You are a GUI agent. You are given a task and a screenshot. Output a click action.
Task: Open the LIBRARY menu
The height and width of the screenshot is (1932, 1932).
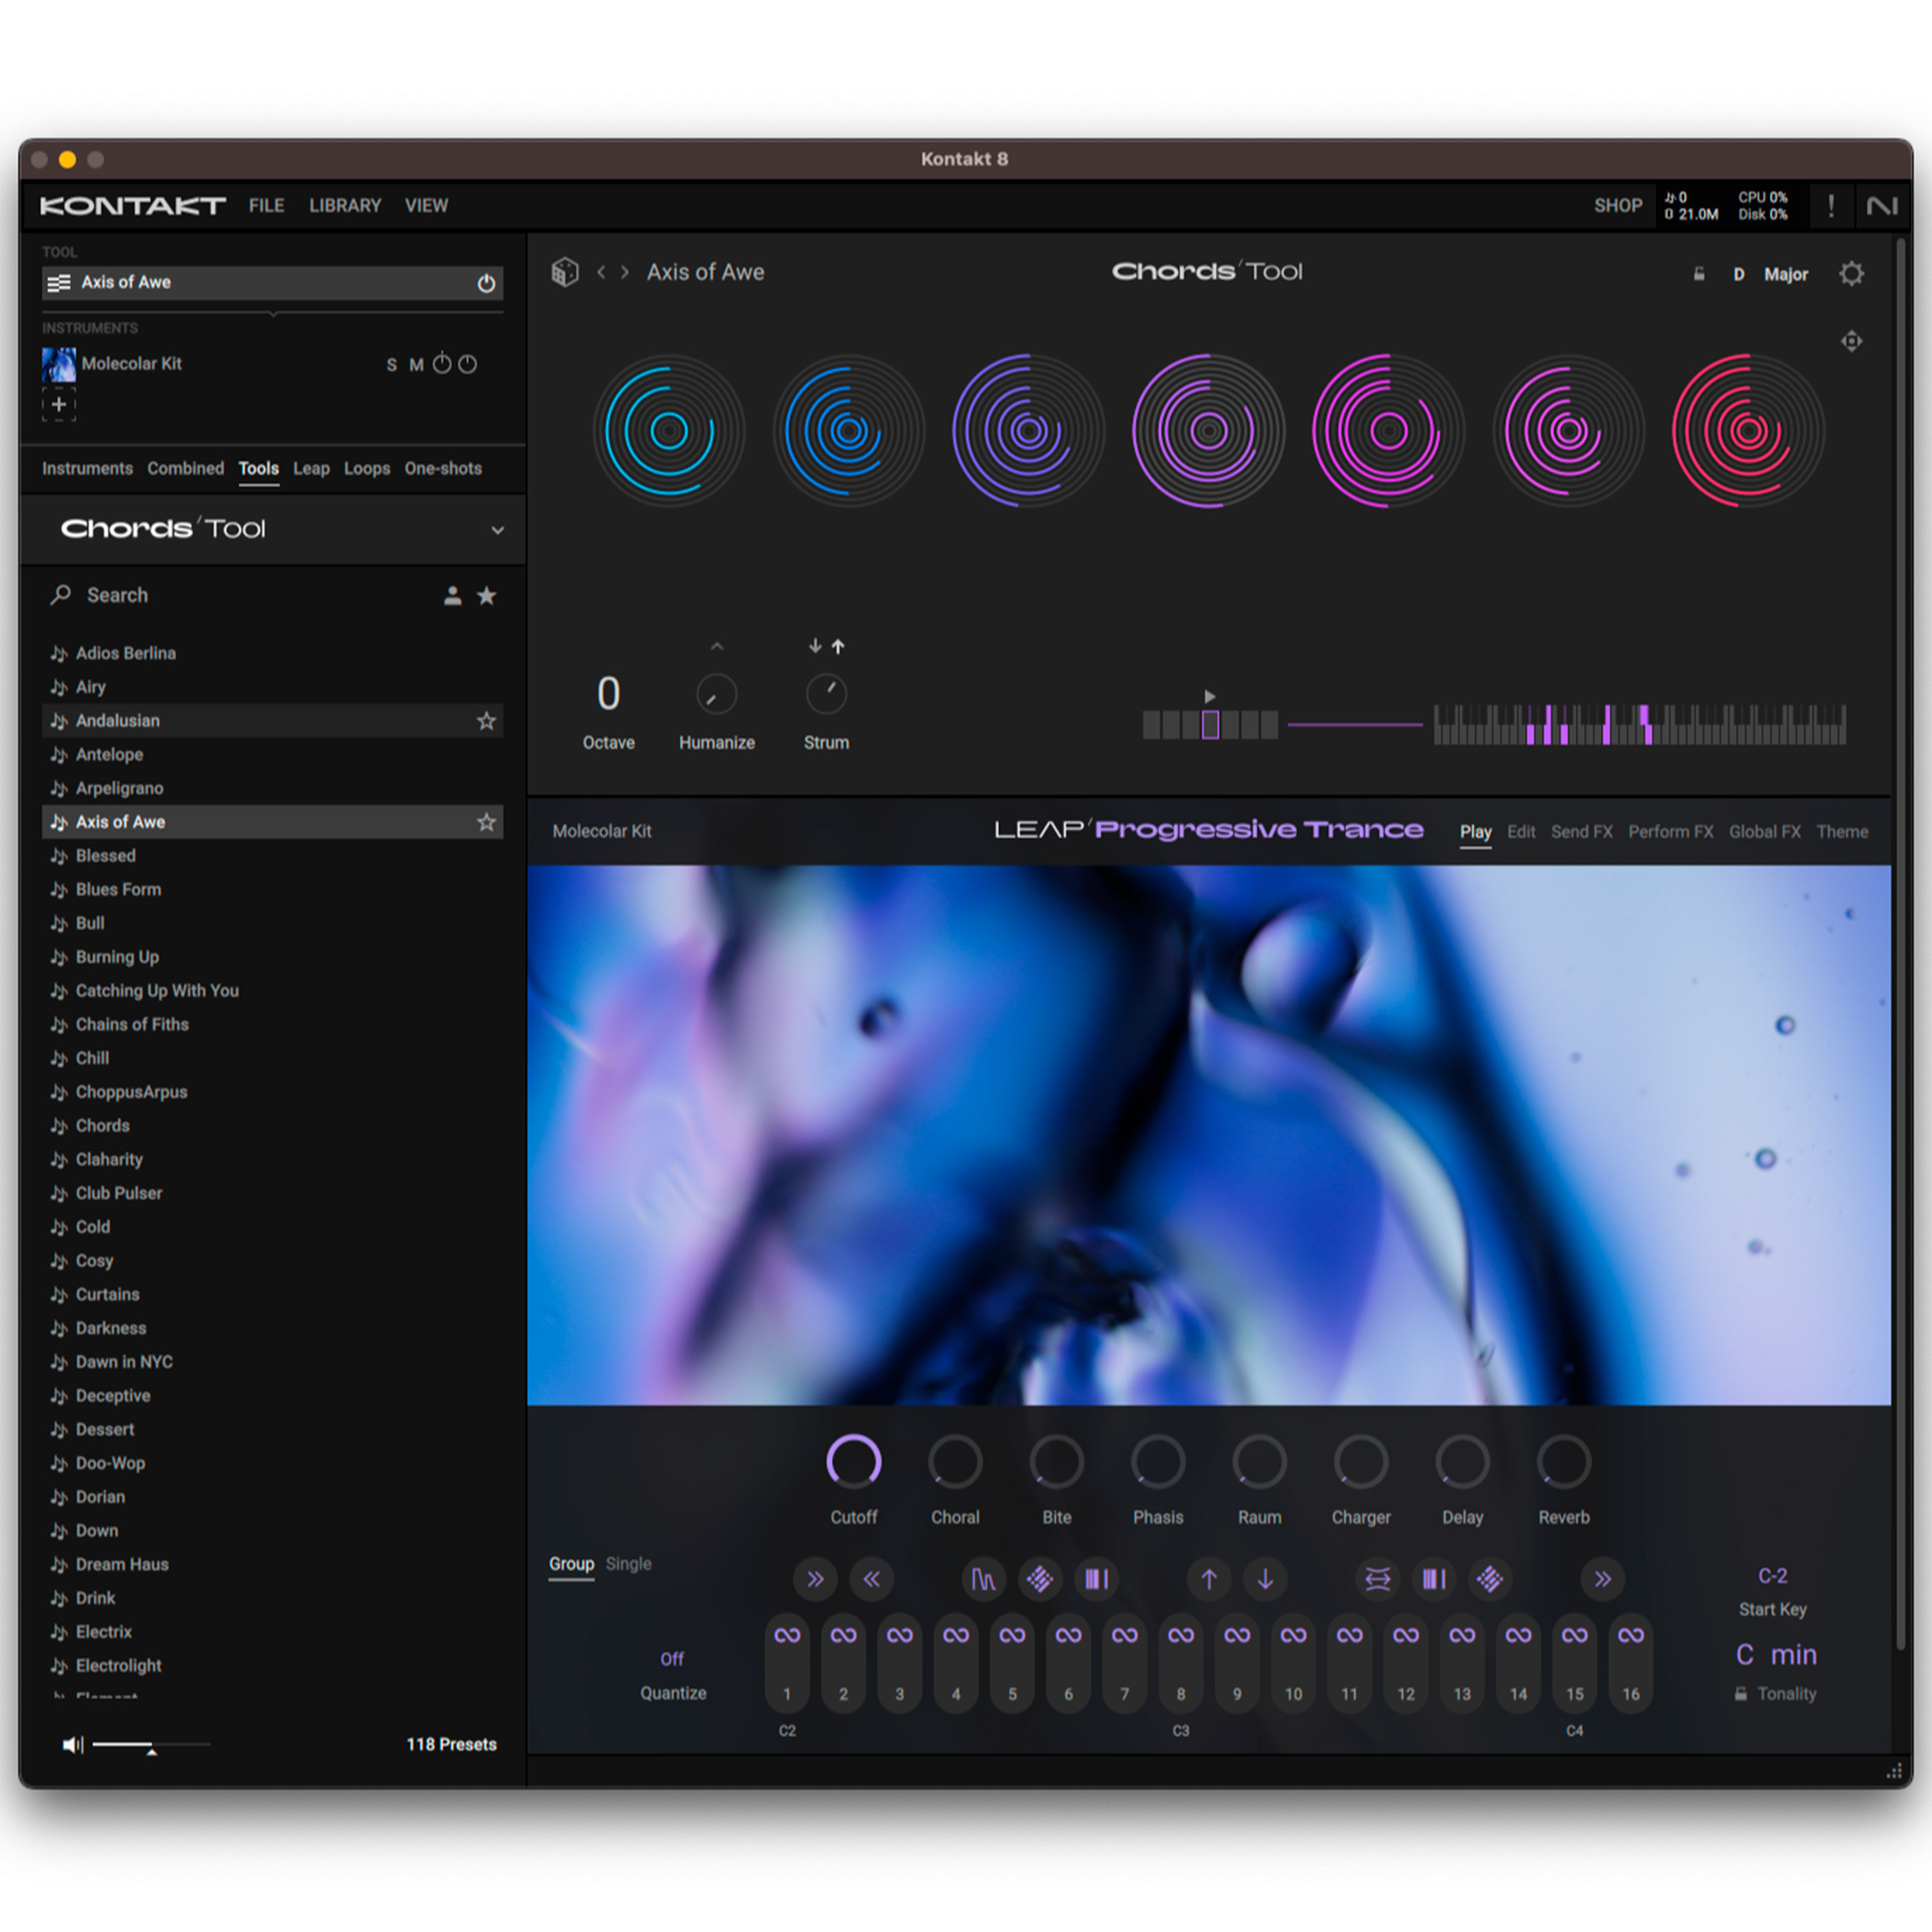(x=344, y=205)
